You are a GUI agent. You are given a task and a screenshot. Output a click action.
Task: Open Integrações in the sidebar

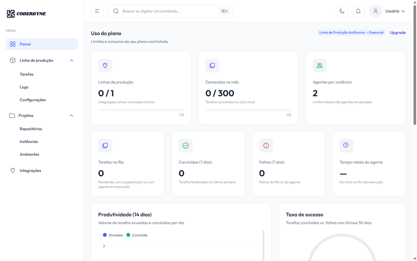pos(30,171)
